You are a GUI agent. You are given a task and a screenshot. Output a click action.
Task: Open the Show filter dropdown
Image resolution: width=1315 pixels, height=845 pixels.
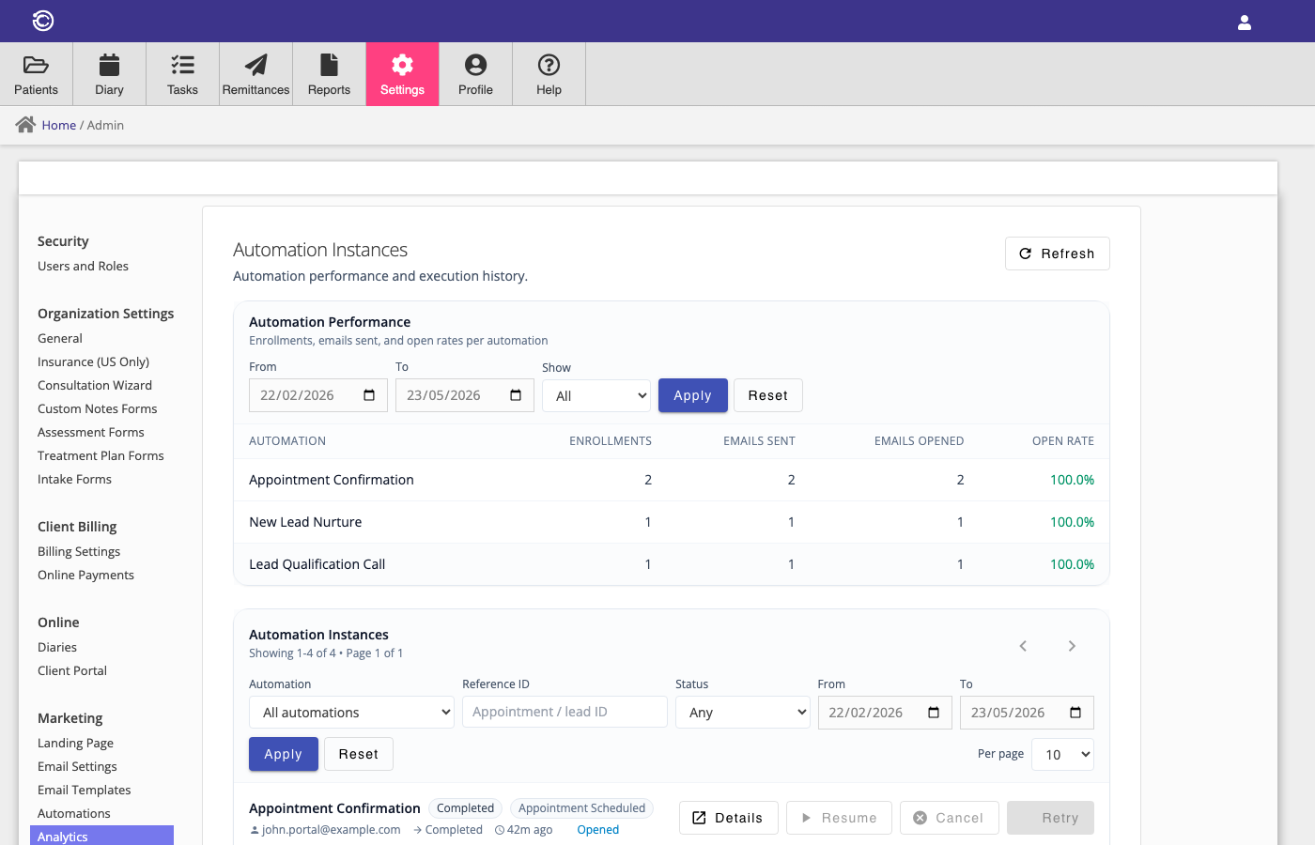point(596,396)
